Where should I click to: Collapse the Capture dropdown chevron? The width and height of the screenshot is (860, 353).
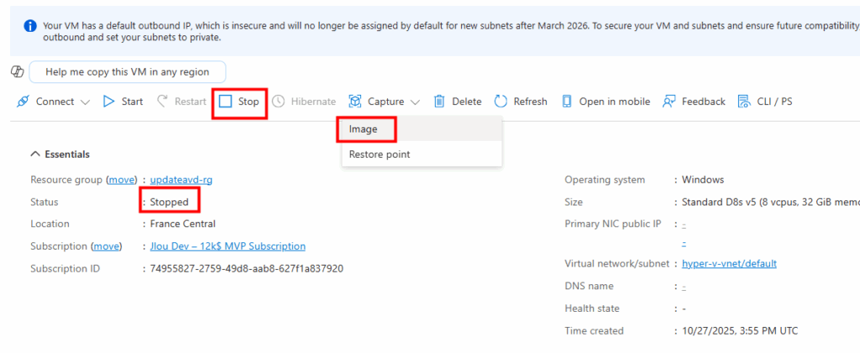[x=415, y=102]
